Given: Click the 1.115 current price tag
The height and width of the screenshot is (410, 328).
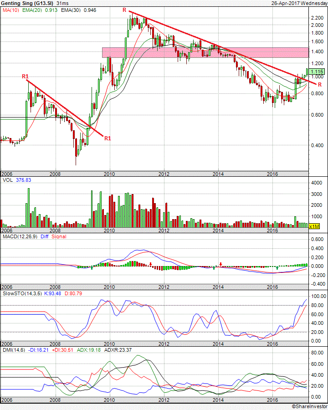Looking at the screenshot, I should 317,72.
